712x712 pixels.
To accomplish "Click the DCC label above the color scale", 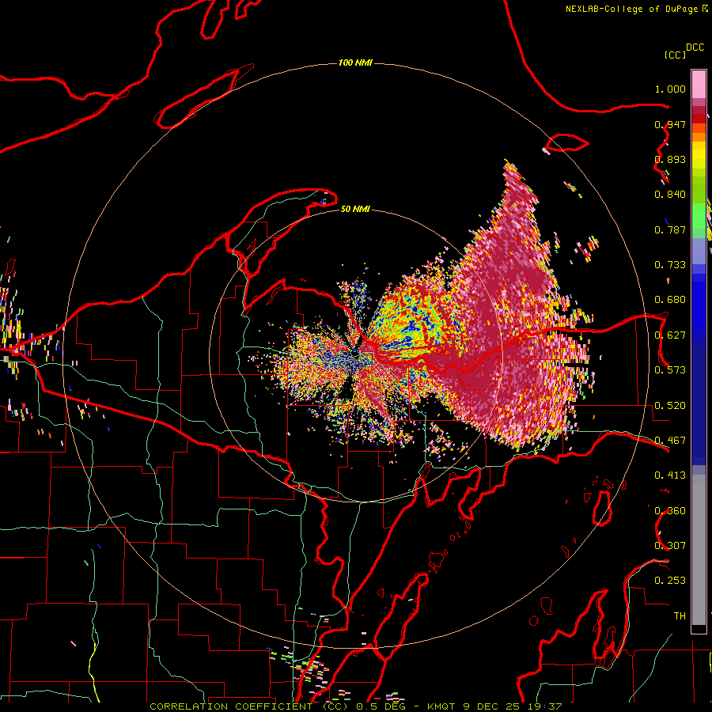I will (x=695, y=47).
